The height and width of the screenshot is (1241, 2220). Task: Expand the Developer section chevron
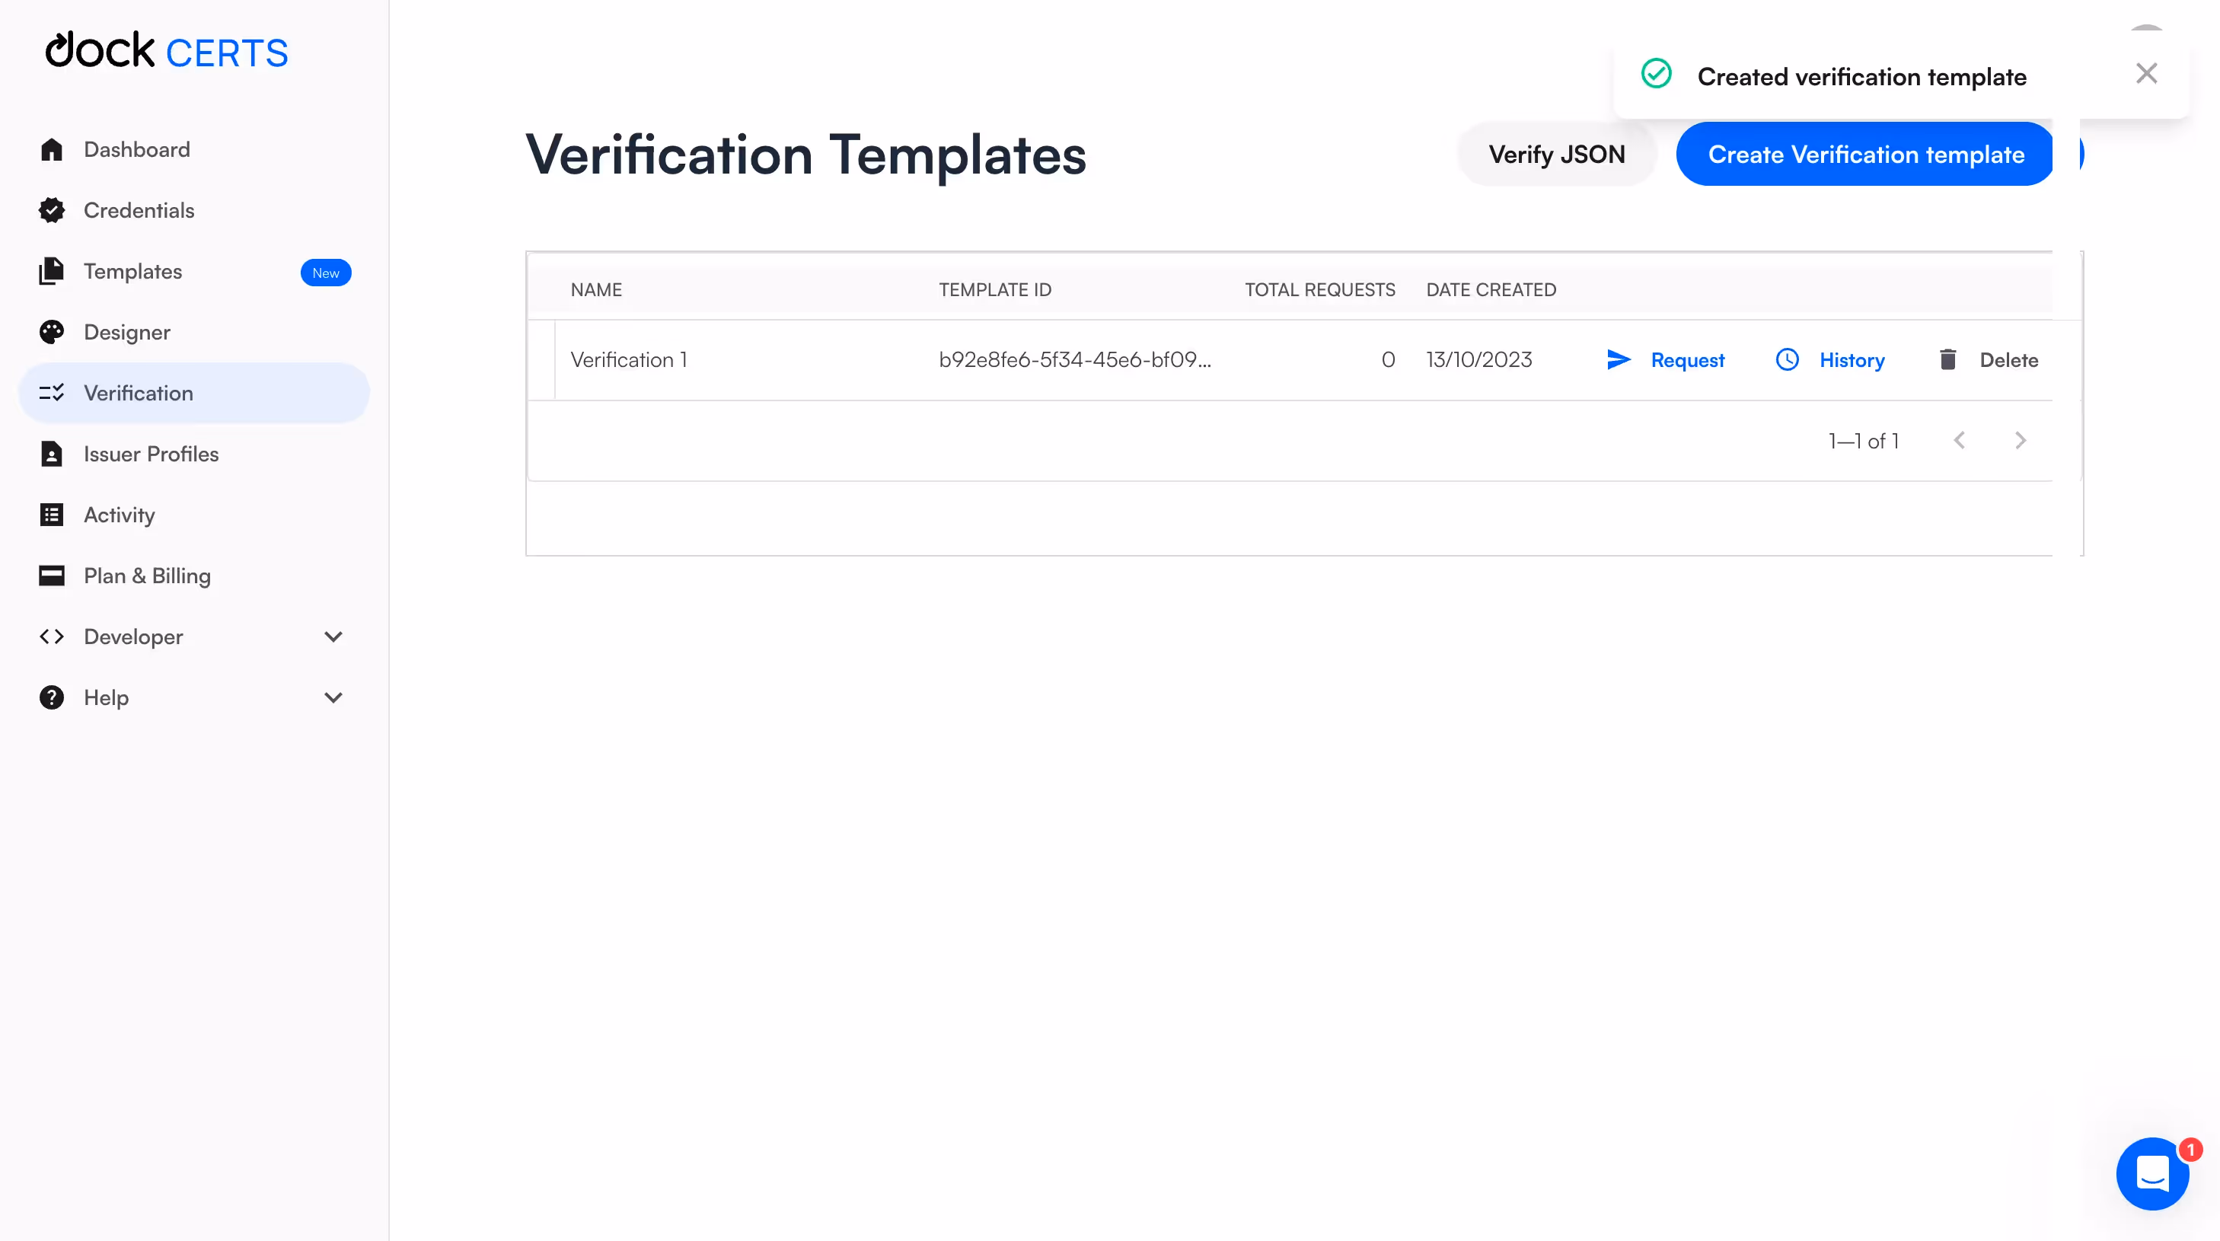click(333, 636)
